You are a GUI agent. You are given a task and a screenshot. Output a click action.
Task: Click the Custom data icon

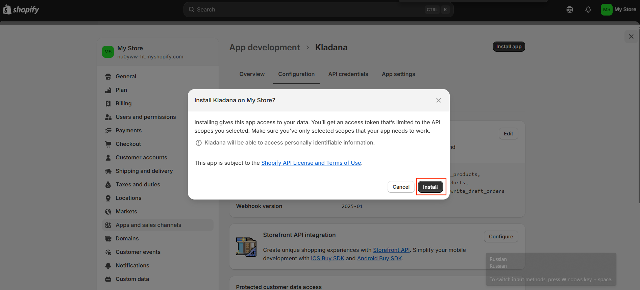108,279
